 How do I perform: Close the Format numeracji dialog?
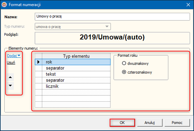pos(188,5)
